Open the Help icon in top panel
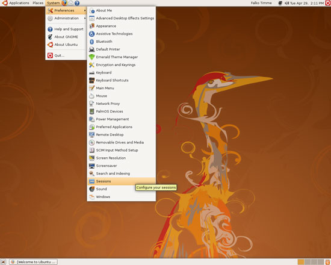 [x=77, y=3]
